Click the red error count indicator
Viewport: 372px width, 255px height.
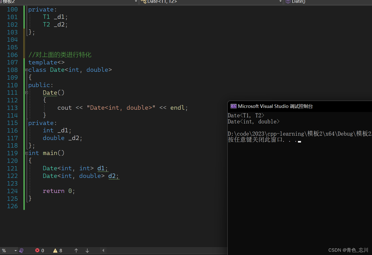(40, 251)
